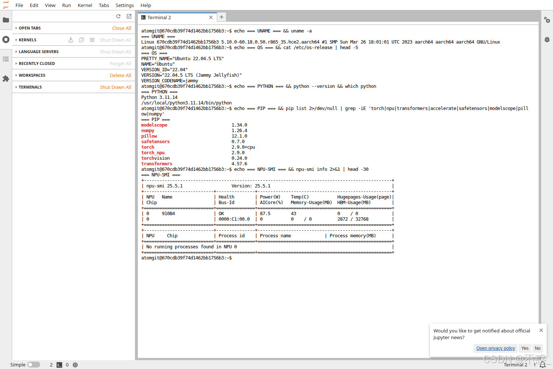
Task: Answer No to Jupyter news notification
Action: 538,348
